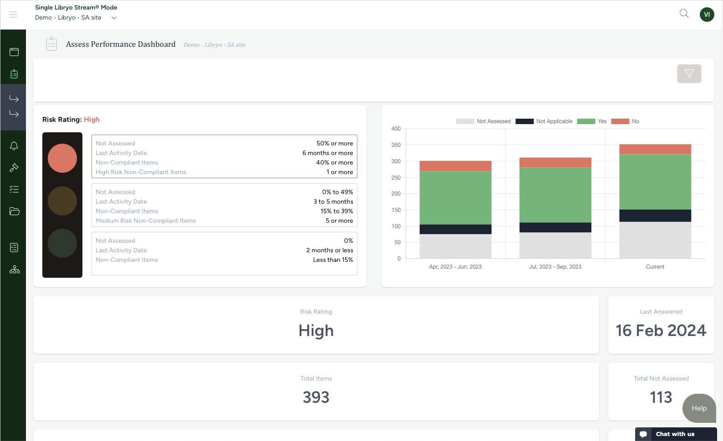Click the second arrow item in sidebar
Screen dimensions: 723x441
pyautogui.click(x=14, y=114)
